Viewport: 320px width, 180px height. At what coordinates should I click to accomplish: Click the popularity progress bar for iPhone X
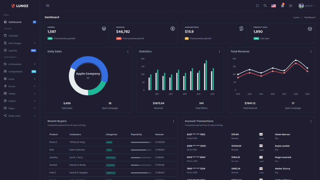coord(141,142)
